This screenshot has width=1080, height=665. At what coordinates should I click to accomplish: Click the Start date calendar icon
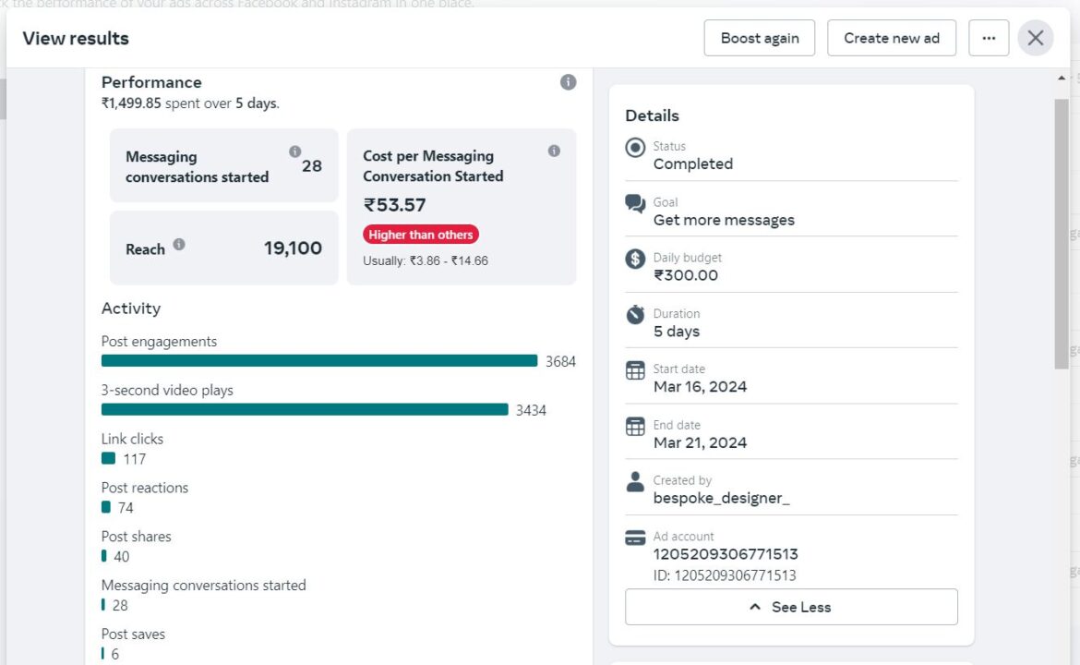point(635,370)
